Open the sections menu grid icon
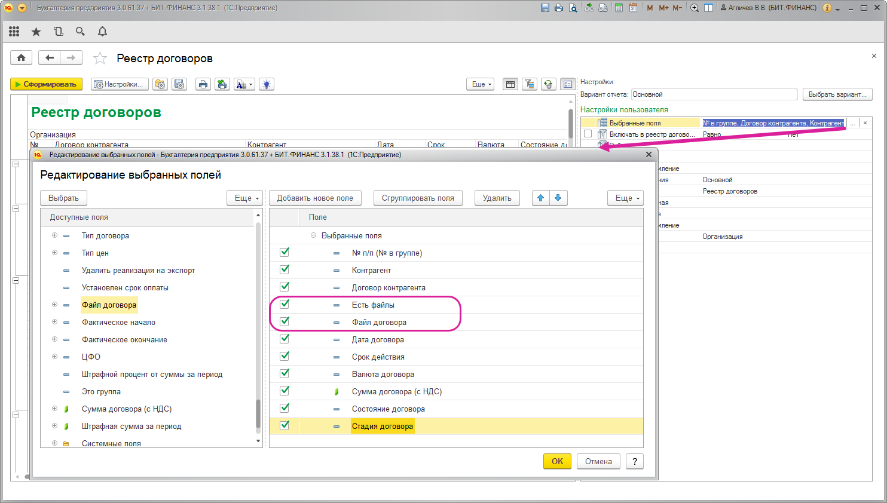Image resolution: width=887 pixels, height=503 pixels. point(14,32)
